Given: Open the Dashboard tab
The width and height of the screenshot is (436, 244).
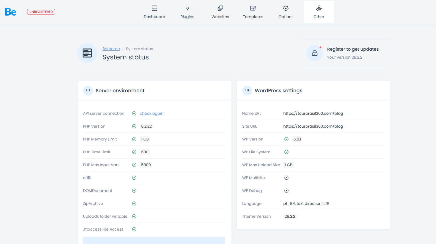Looking at the screenshot, I should coord(154,12).
